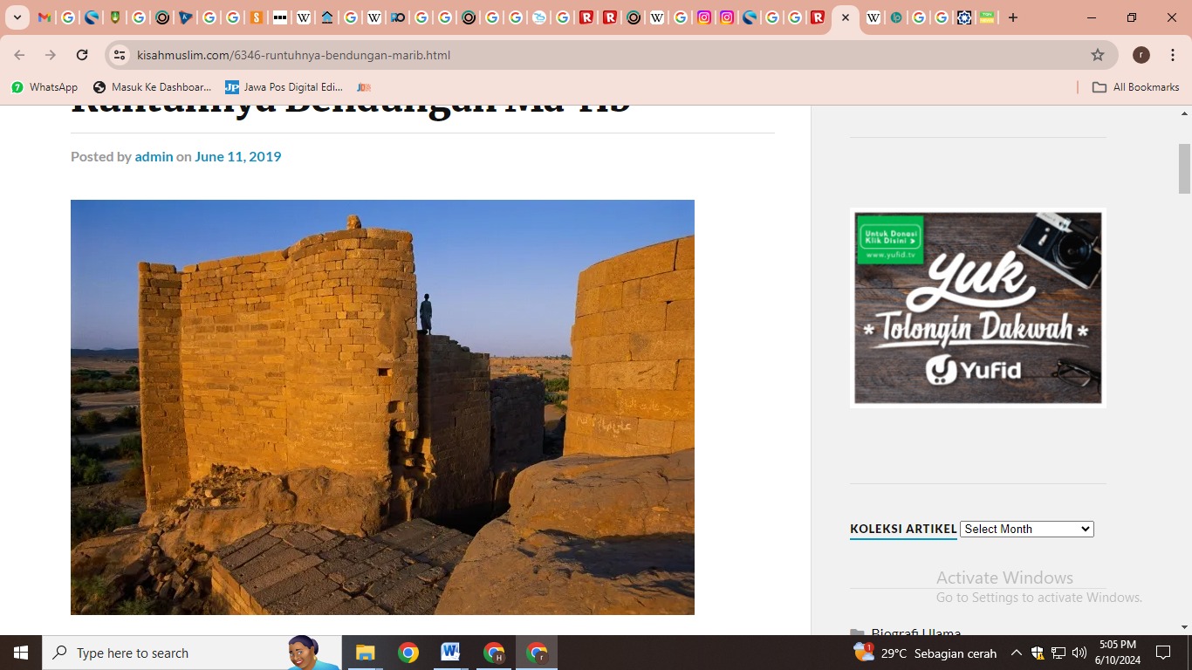Click the June 11, 2019 date link

click(237, 156)
